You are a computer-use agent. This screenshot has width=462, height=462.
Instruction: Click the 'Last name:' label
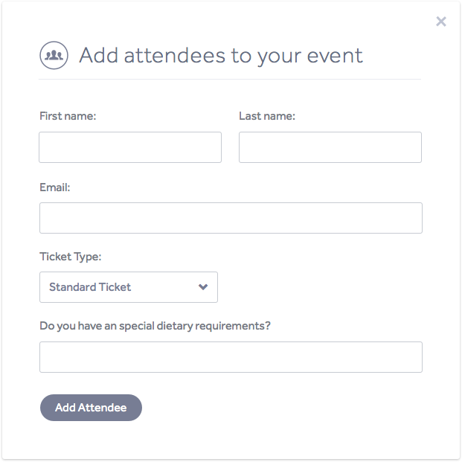click(267, 116)
